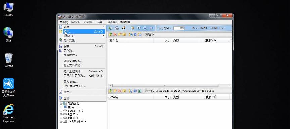Viewport: 290px width, 129px height.
Task: Click refresh icon in lower local toolbar
Action: (x=140, y=91)
